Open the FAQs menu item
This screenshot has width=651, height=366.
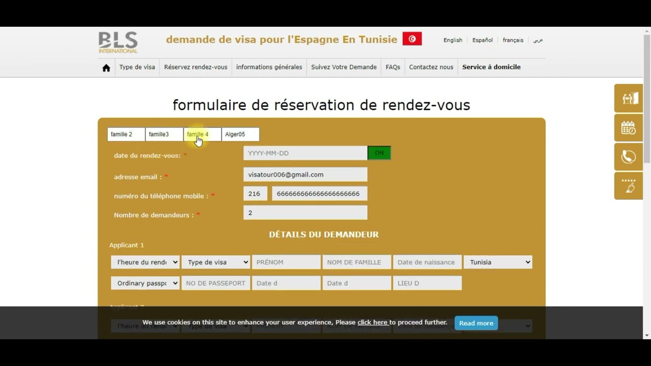coord(393,67)
